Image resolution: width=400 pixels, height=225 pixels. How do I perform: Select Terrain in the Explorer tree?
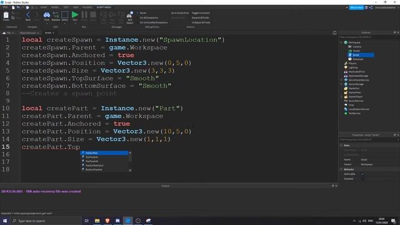coord(356,51)
